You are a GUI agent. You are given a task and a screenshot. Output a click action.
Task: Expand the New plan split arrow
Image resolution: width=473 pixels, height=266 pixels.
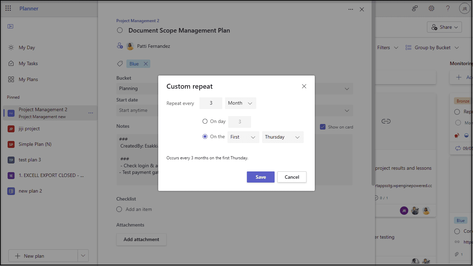pos(83,256)
